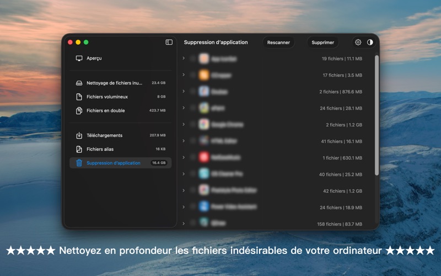Open Nettoyage de fichiers inu... section
Screen dimensions: 441x276
click(120, 83)
